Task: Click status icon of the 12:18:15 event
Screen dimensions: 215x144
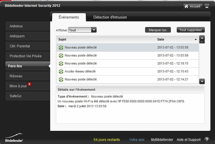Action: 61,64
